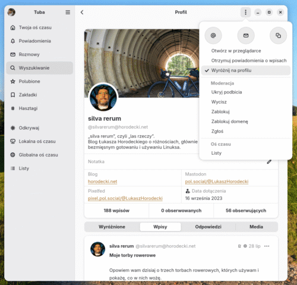This screenshot has width=297, height=285.
Task: Click 188 wpisów counter
Action: pyautogui.click(x=116, y=211)
